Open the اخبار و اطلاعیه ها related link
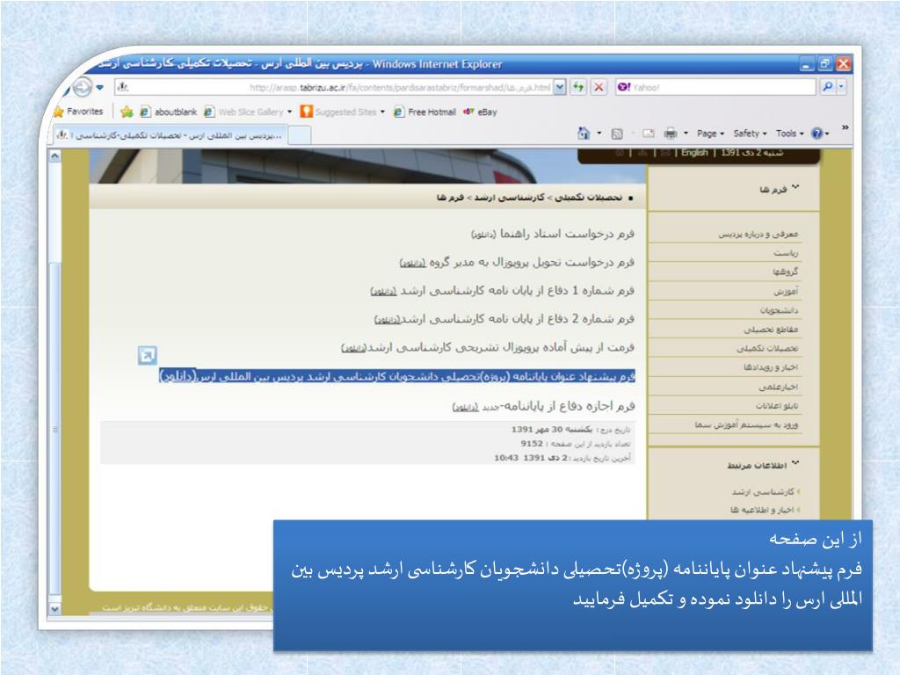Screen dimensions: 900x675 point(762,510)
